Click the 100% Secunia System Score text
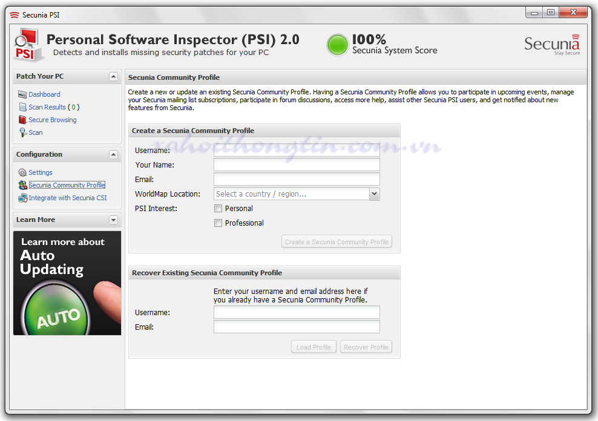Image resolution: width=598 pixels, height=421 pixels. point(395,45)
